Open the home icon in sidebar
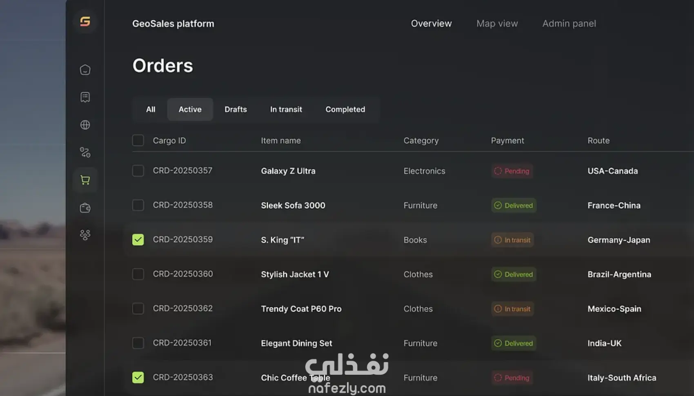The image size is (694, 396). pos(85,70)
